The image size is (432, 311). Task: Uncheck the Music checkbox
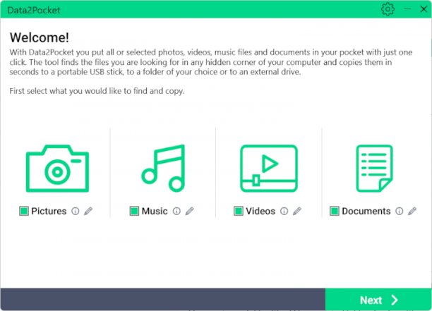tap(134, 211)
